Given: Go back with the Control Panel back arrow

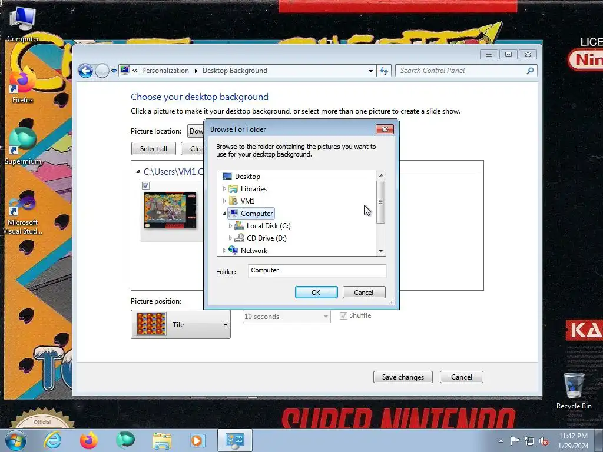Looking at the screenshot, I should coord(85,71).
